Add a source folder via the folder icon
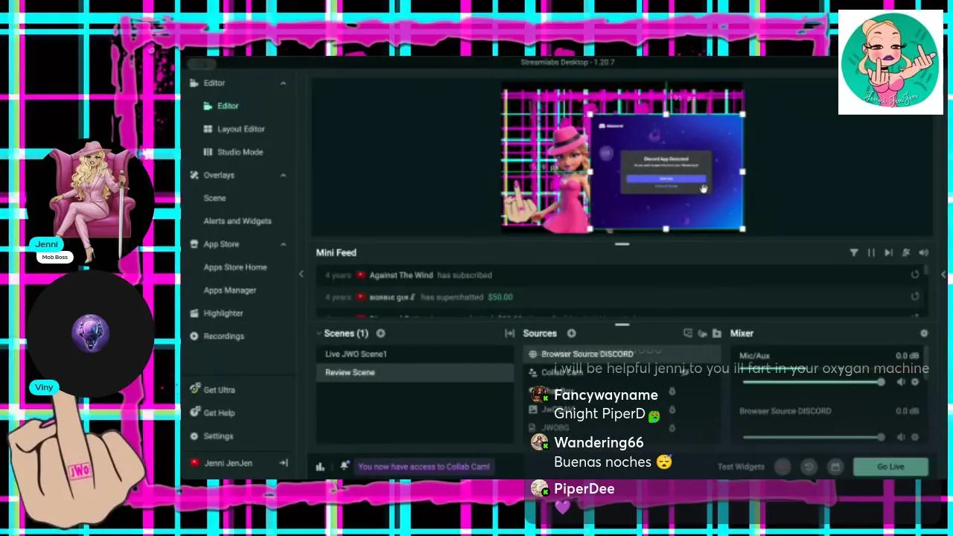953x536 pixels. pyautogui.click(x=716, y=334)
